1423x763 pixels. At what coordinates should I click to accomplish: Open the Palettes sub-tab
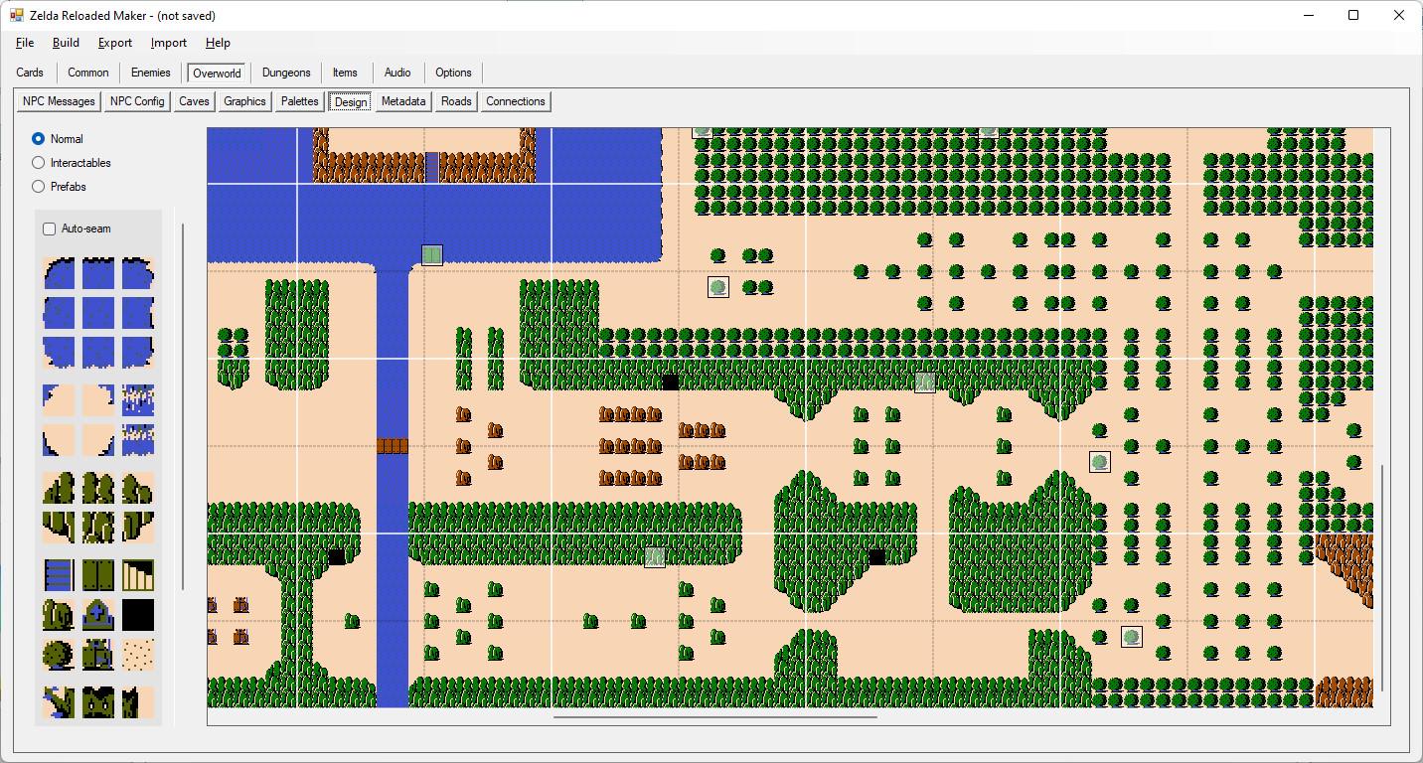[x=300, y=101]
